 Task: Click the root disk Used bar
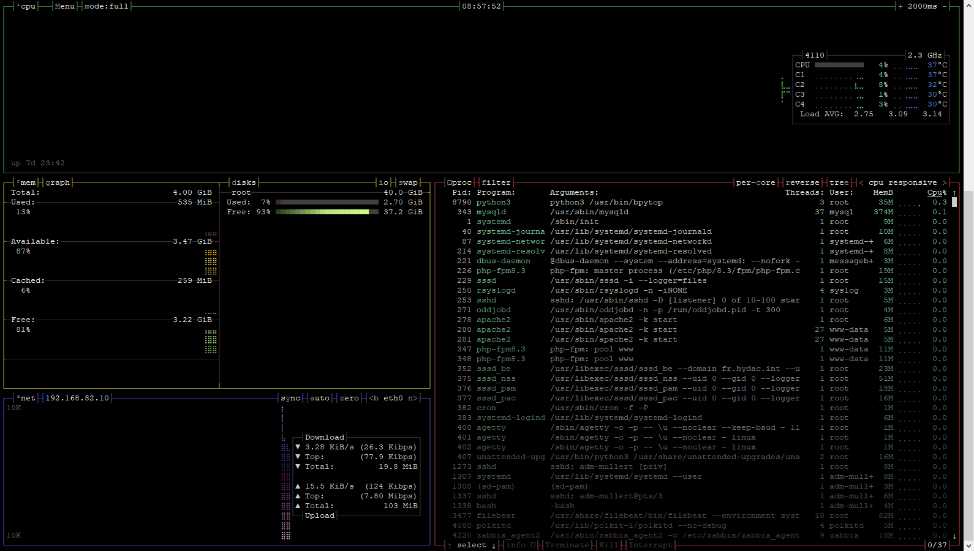point(327,202)
